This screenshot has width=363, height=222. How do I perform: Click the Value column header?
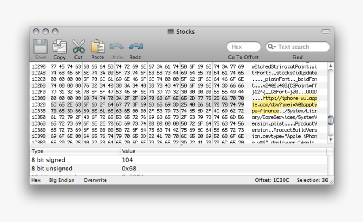[223, 151]
